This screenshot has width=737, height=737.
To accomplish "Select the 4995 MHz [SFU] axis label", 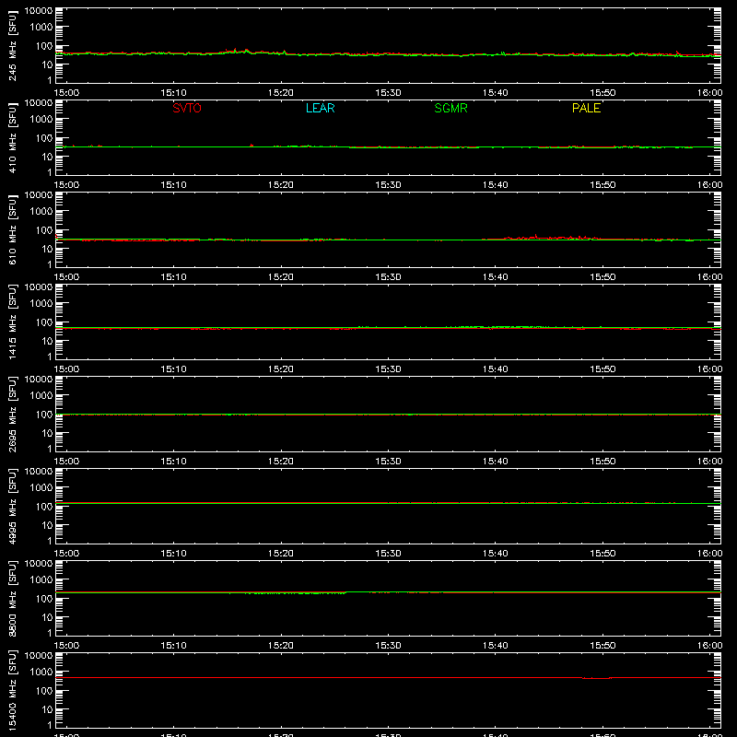I will (13, 506).
